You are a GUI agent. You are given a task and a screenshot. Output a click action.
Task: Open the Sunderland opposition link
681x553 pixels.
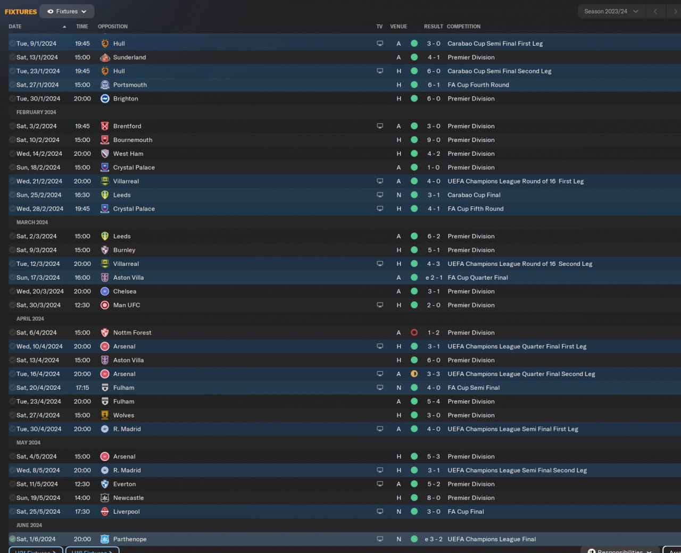(129, 57)
